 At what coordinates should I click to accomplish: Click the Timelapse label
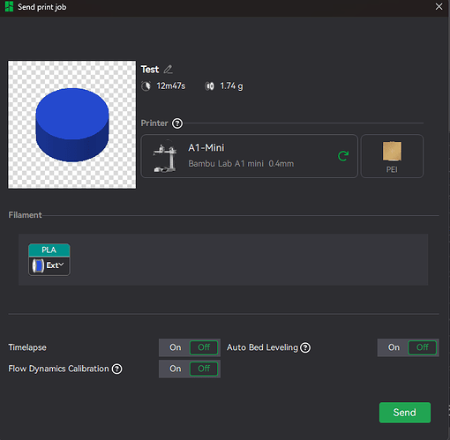(27, 347)
